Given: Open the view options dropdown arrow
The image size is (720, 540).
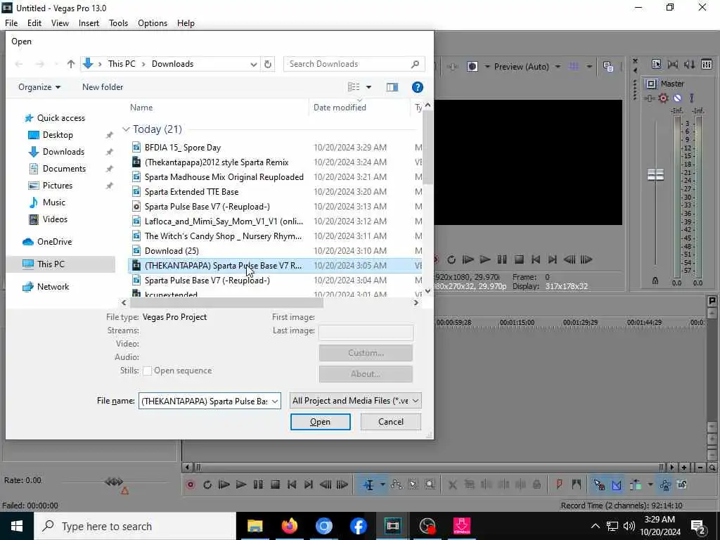Looking at the screenshot, I should coord(368,87).
